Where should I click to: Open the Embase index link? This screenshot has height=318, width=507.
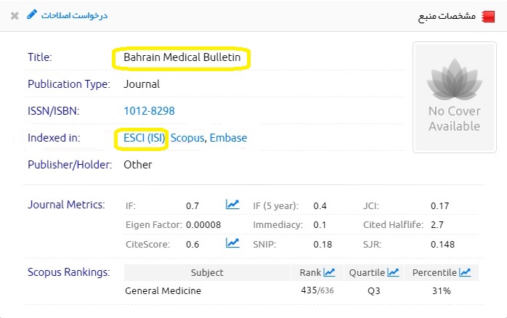(228, 138)
